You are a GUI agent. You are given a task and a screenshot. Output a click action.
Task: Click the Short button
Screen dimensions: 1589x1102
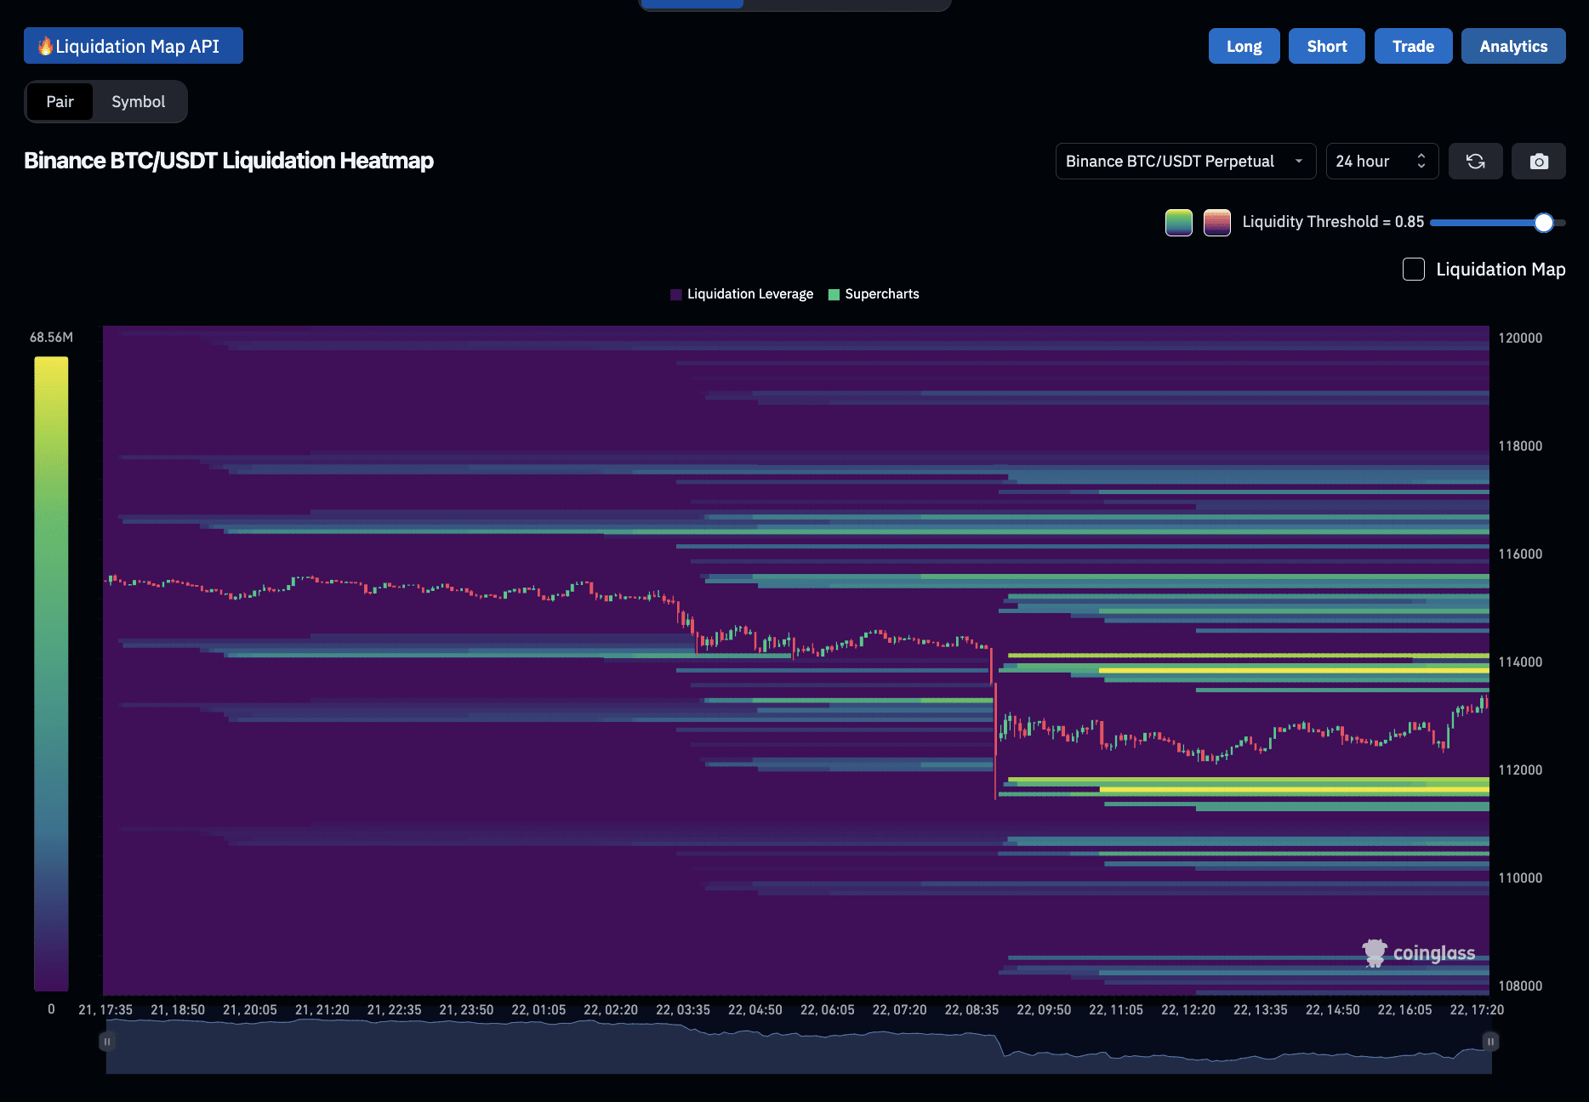(x=1327, y=46)
